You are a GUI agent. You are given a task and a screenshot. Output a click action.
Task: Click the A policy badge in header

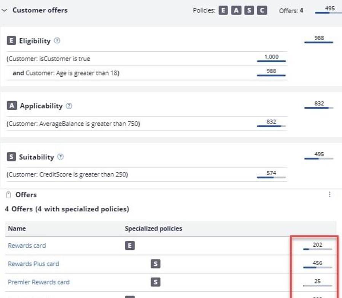pyautogui.click(x=236, y=11)
